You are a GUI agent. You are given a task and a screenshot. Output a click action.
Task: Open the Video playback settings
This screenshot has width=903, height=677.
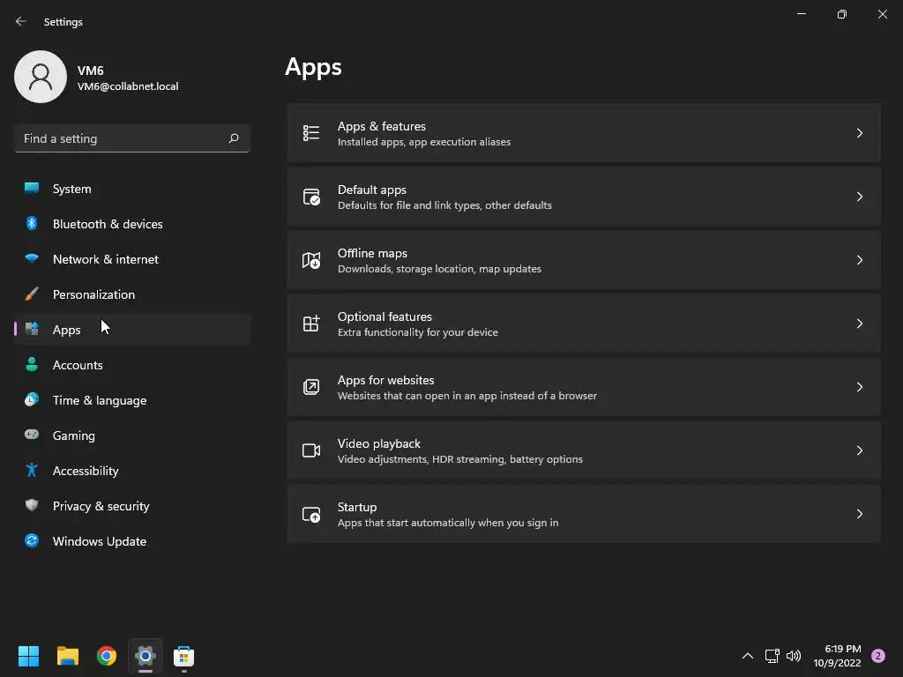[583, 450]
